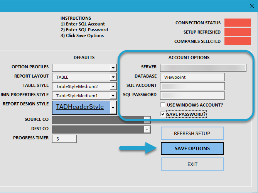Click the DEFAULTS heading
Screen dimensions: 258x193
click(84, 58)
